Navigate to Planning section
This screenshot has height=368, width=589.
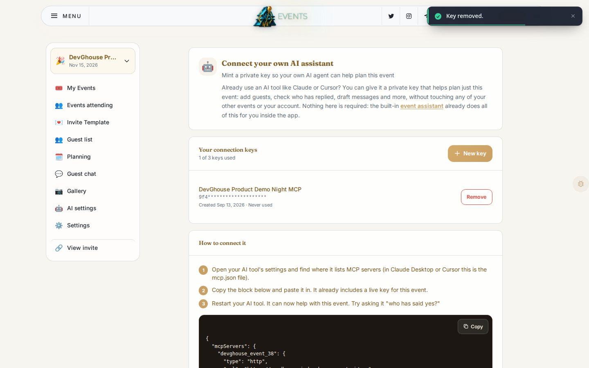click(x=93, y=157)
